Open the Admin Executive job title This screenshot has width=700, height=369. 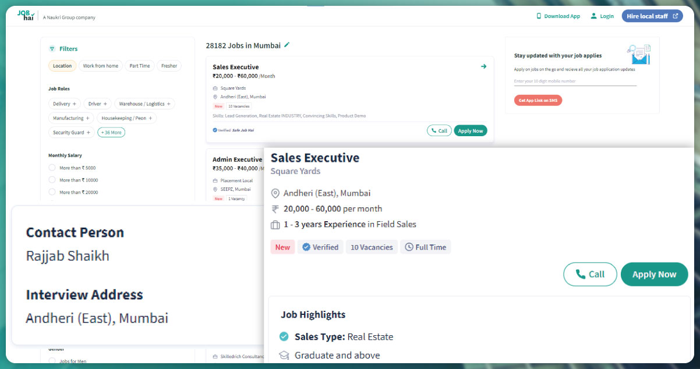pos(238,159)
